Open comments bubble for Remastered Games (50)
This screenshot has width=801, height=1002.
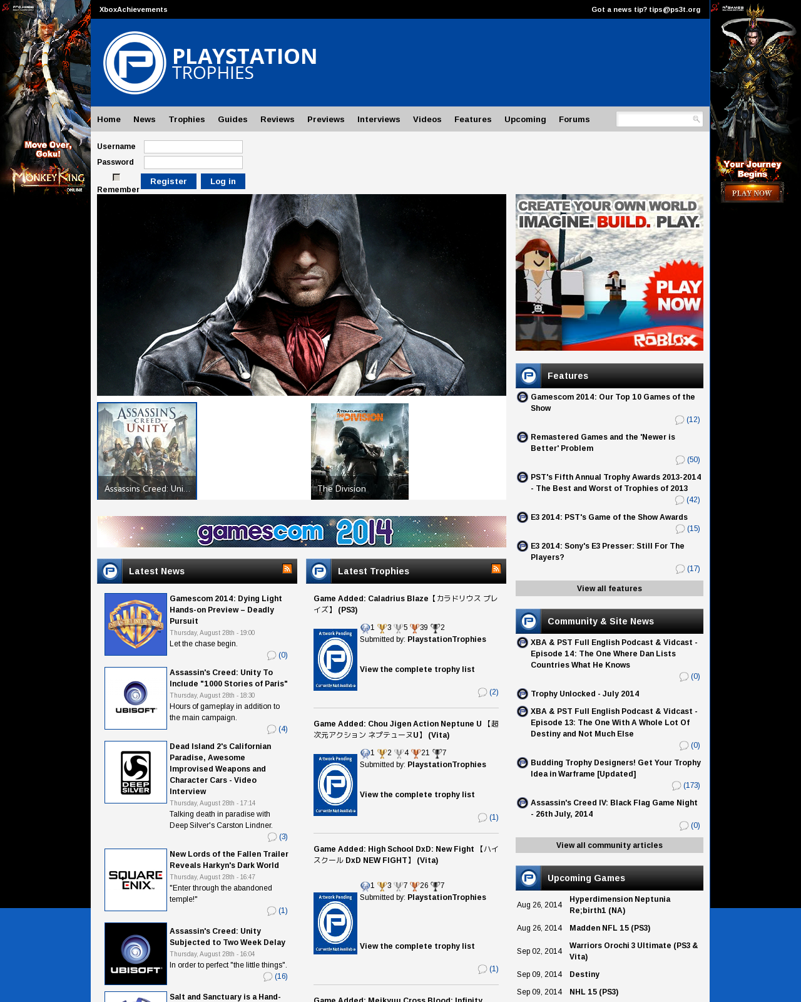tap(680, 460)
